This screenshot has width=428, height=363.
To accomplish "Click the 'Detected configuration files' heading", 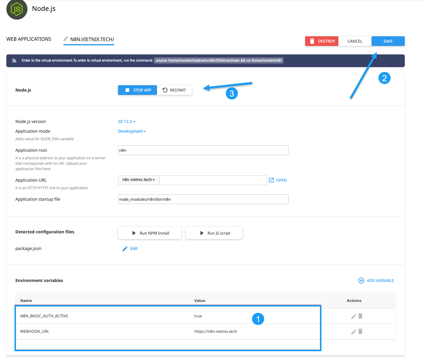I will pyautogui.click(x=45, y=232).
